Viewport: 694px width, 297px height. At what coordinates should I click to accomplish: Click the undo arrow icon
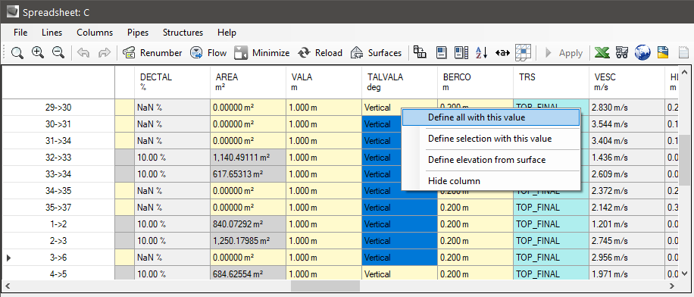click(x=83, y=53)
